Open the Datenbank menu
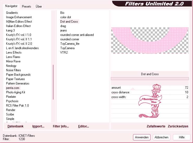 click(15, 126)
